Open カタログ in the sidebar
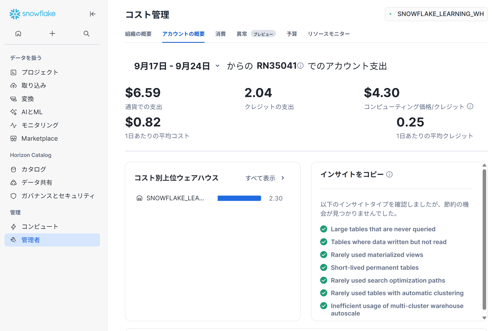499x331 pixels. coord(52,169)
